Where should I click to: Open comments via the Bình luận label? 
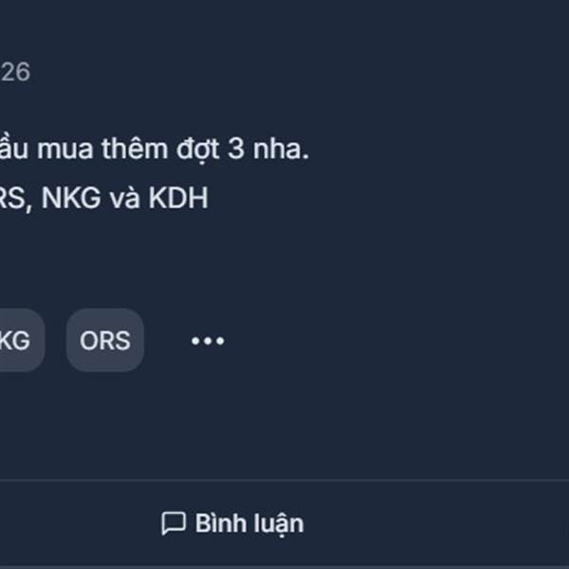point(249,523)
